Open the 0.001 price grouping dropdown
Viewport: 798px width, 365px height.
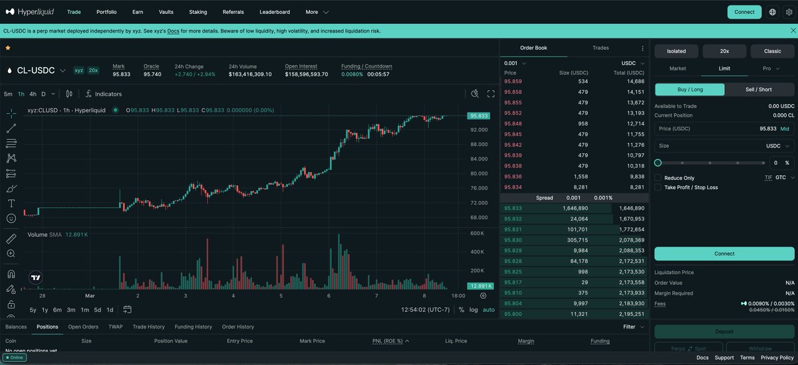(515, 63)
